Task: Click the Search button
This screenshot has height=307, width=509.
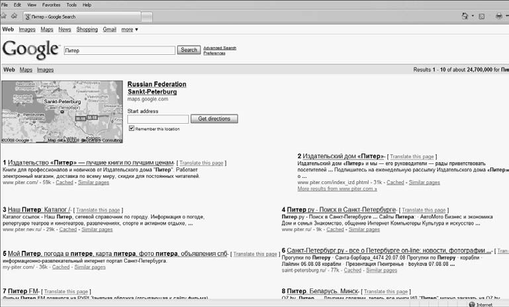Action: click(x=189, y=50)
